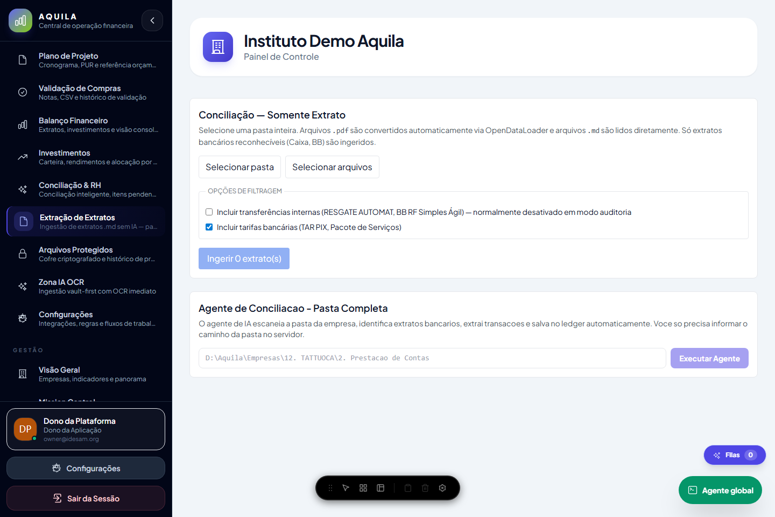Screen dimensions: 775x517
Task: Open the Plano de Projeto menu item
Action: click(86, 60)
